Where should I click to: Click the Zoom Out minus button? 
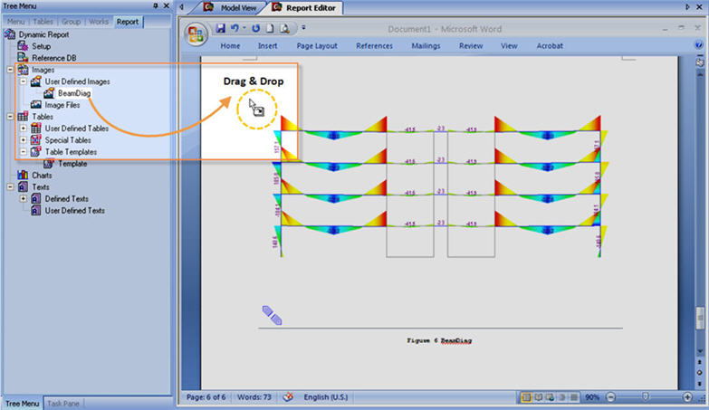coord(612,397)
